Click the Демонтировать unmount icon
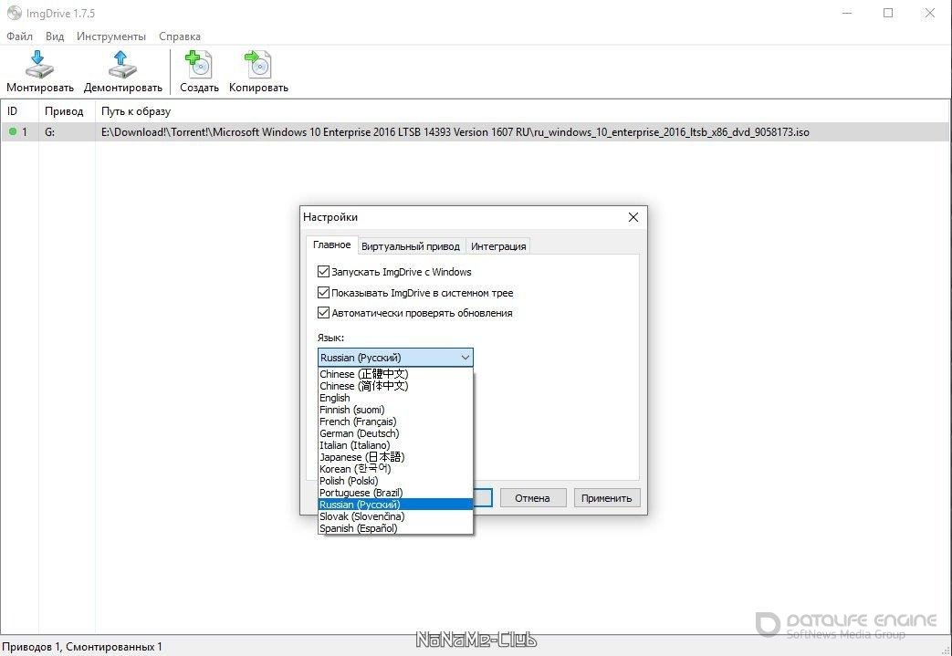 coord(122,65)
